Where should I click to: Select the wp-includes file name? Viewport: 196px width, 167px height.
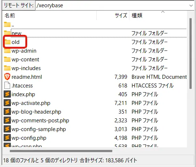click(x=26, y=68)
